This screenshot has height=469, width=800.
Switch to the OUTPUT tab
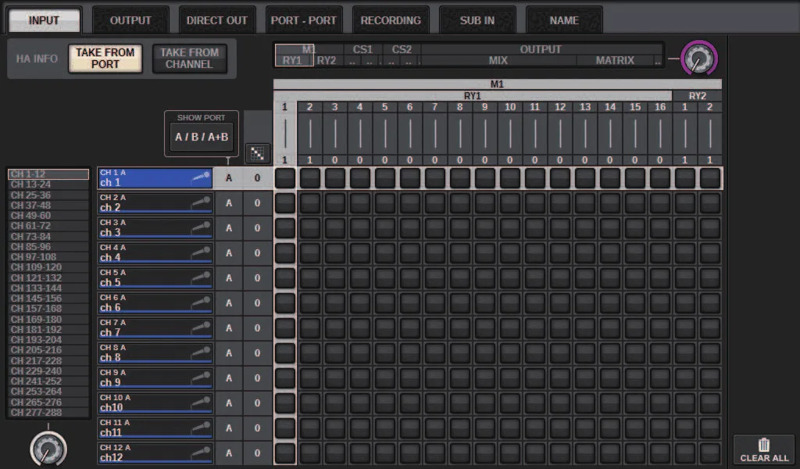tap(130, 20)
